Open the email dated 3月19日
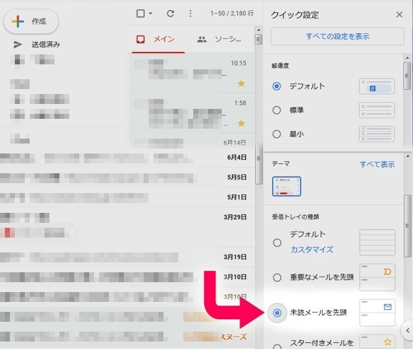The height and width of the screenshot is (349, 413). pyautogui.click(x=128, y=257)
